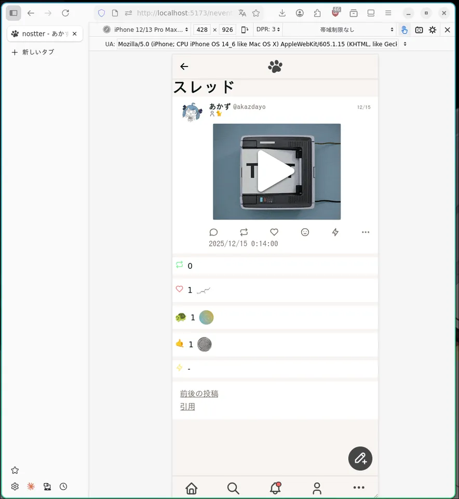Open the floating compose note button
459x499 pixels.
click(360, 458)
